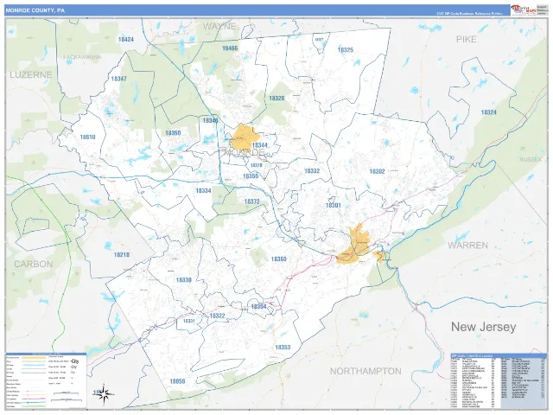Click ZIP code label 18331
This screenshot has height=415, width=553.
(189, 321)
